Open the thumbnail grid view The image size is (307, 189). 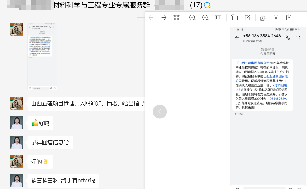click(176, 17)
